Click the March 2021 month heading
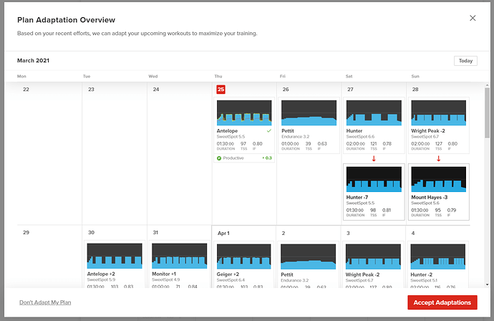The width and height of the screenshot is (494, 321). 33,60
